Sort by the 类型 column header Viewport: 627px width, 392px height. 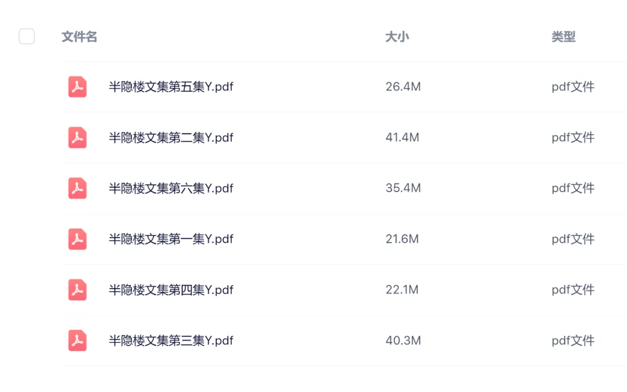563,37
